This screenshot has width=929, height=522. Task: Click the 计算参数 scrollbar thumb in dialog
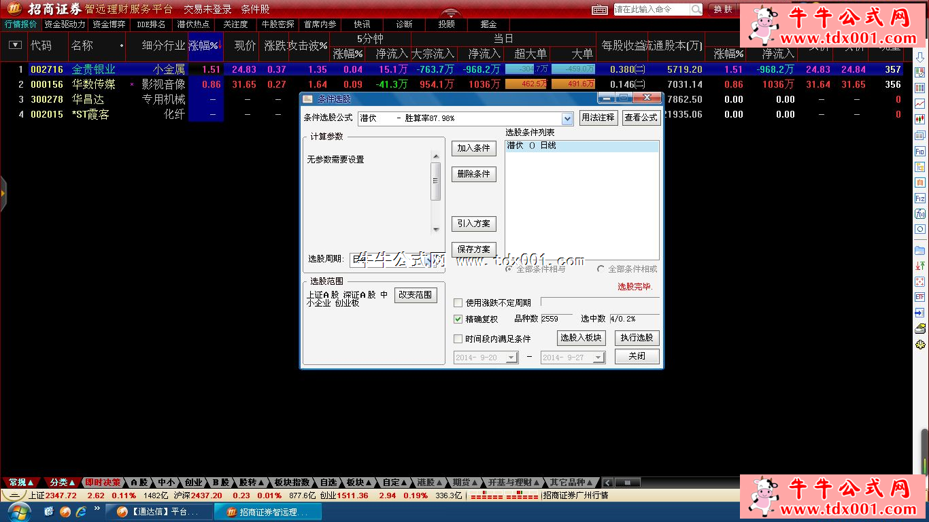tap(436, 181)
